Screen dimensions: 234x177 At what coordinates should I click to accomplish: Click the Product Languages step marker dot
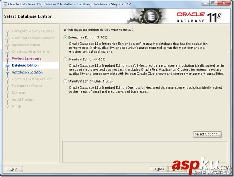tap(7, 59)
